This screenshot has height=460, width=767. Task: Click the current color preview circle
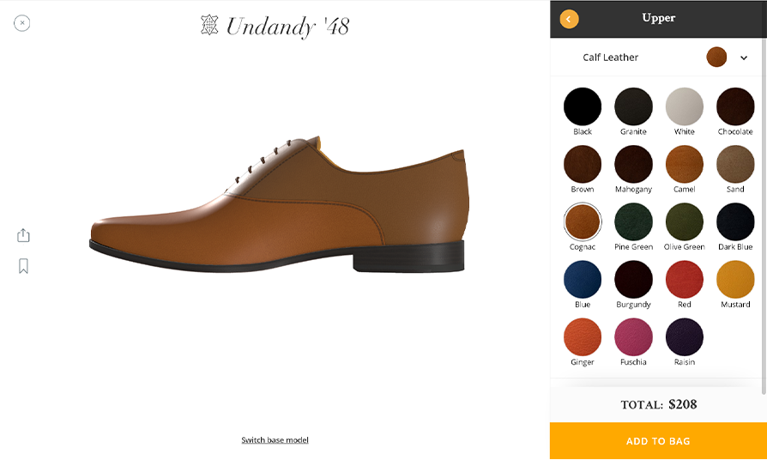coord(716,57)
